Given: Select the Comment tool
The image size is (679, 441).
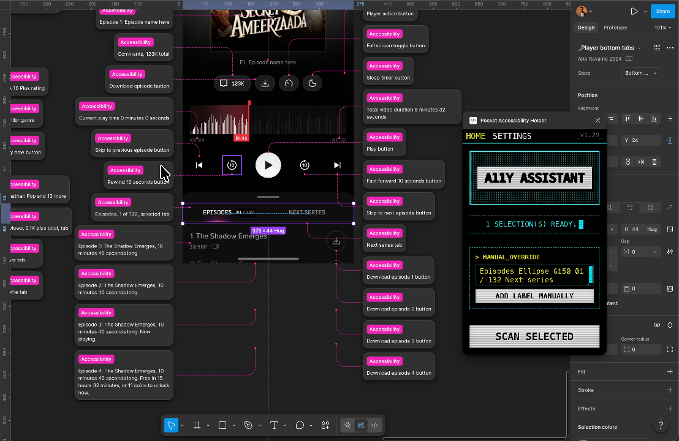Looking at the screenshot, I should pyautogui.click(x=300, y=426).
